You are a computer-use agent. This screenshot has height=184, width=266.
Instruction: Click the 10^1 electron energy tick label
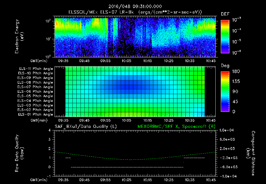48,39
